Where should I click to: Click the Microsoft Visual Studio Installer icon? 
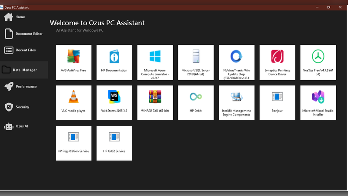318,102
